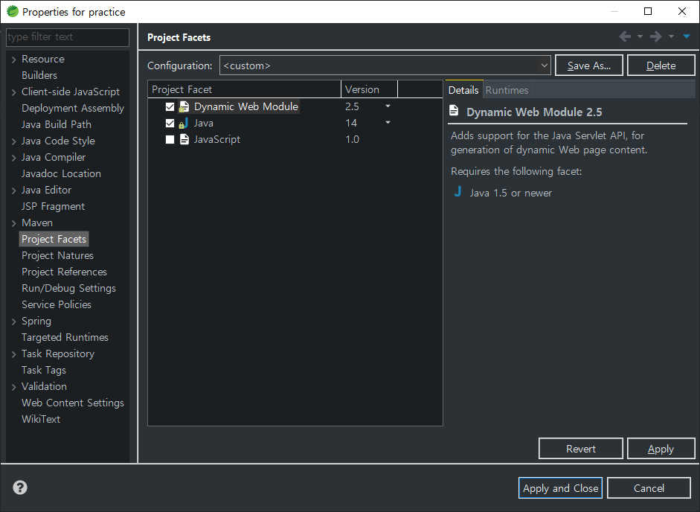Screen dimensions: 700x512
Task: Expand the Spring node
Action: pyautogui.click(x=14, y=321)
